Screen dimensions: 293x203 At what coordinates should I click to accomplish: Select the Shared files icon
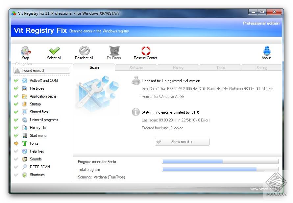coord(24,112)
